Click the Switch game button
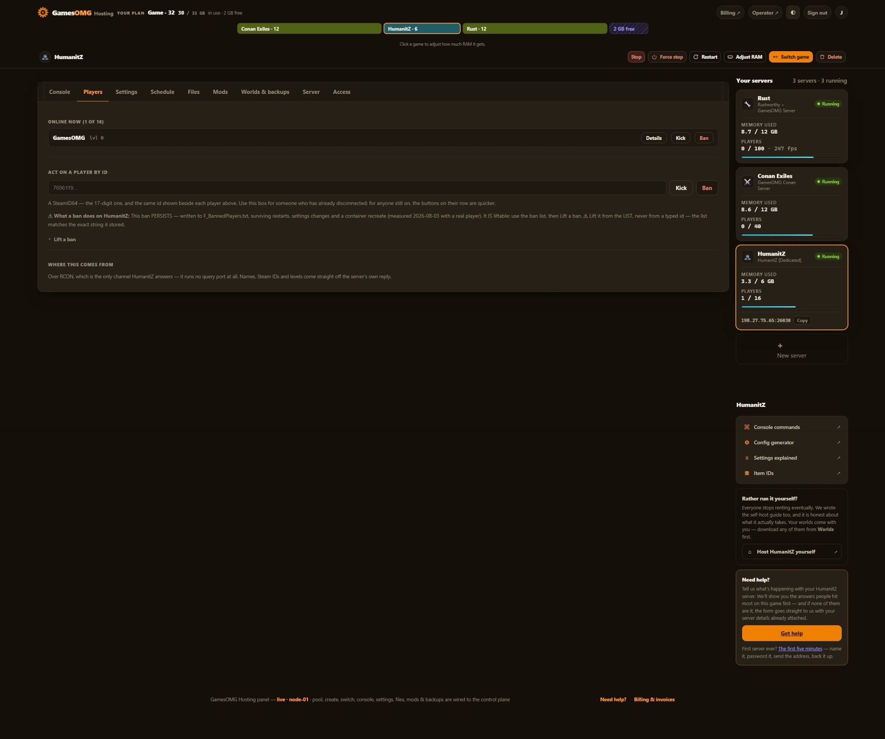Image resolution: width=885 pixels, height=739 pixels. tap(791, 57)
